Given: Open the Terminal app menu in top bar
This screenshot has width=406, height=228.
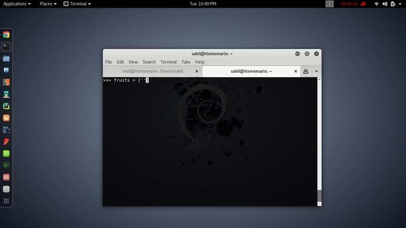Looking at the screenshot, I should (x=77, y=4).
